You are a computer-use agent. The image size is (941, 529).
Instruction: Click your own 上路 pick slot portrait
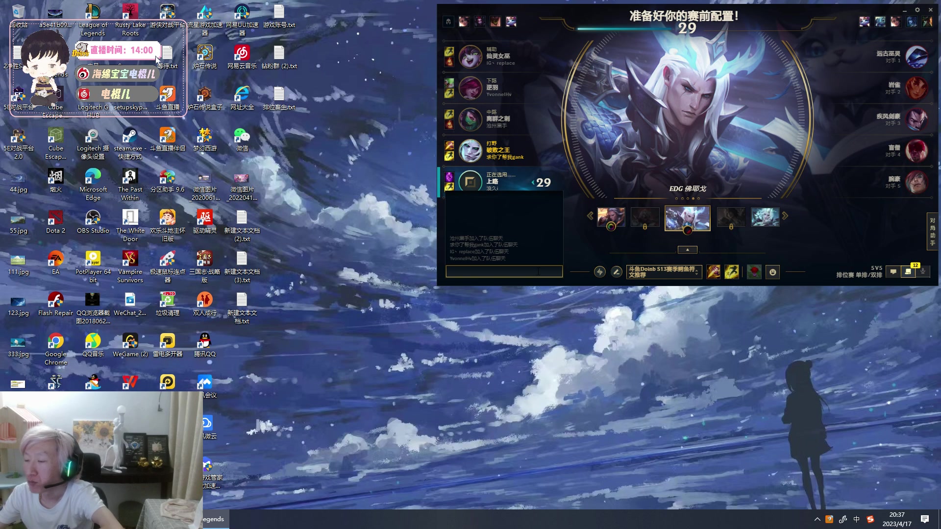[x=470, y=182]
